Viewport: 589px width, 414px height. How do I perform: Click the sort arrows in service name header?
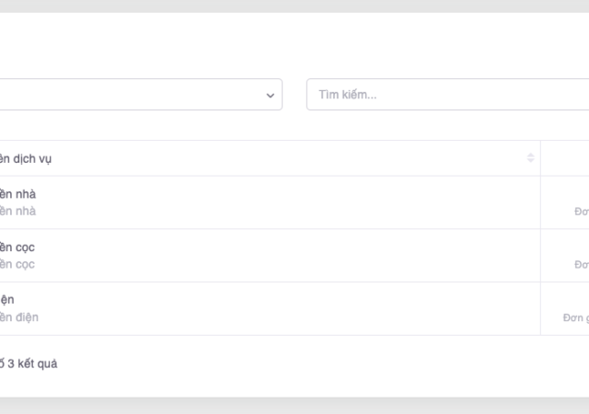pos(530,158)
